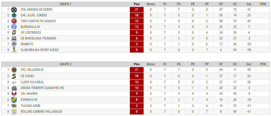Image resolution: width=271 pixels, height=116 pixels.
Task: Click the CHL Aranda de Duero team logo
Action: tap(14, 10)
